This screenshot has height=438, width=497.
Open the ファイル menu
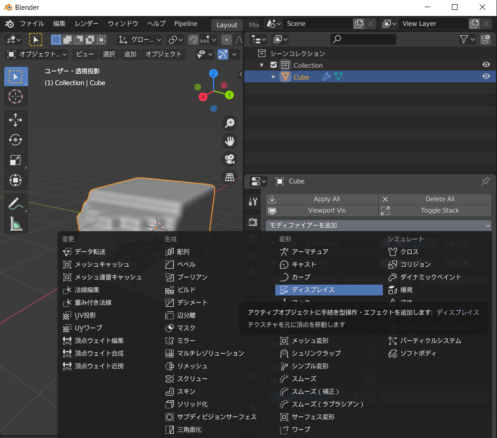[x=32, y=24]
